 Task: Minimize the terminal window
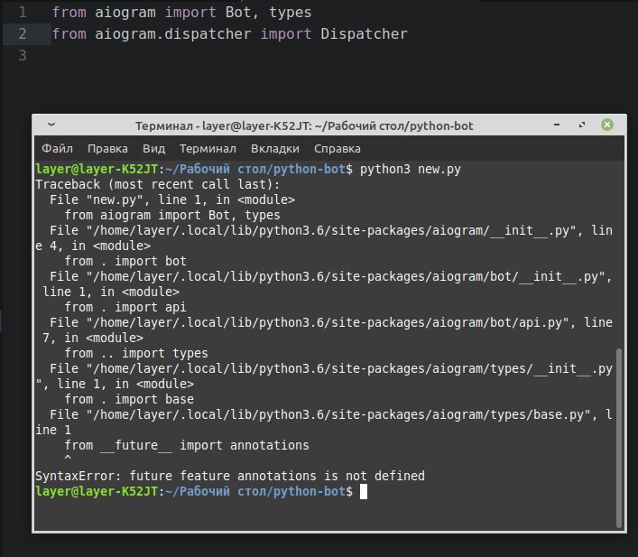(557, 125)
